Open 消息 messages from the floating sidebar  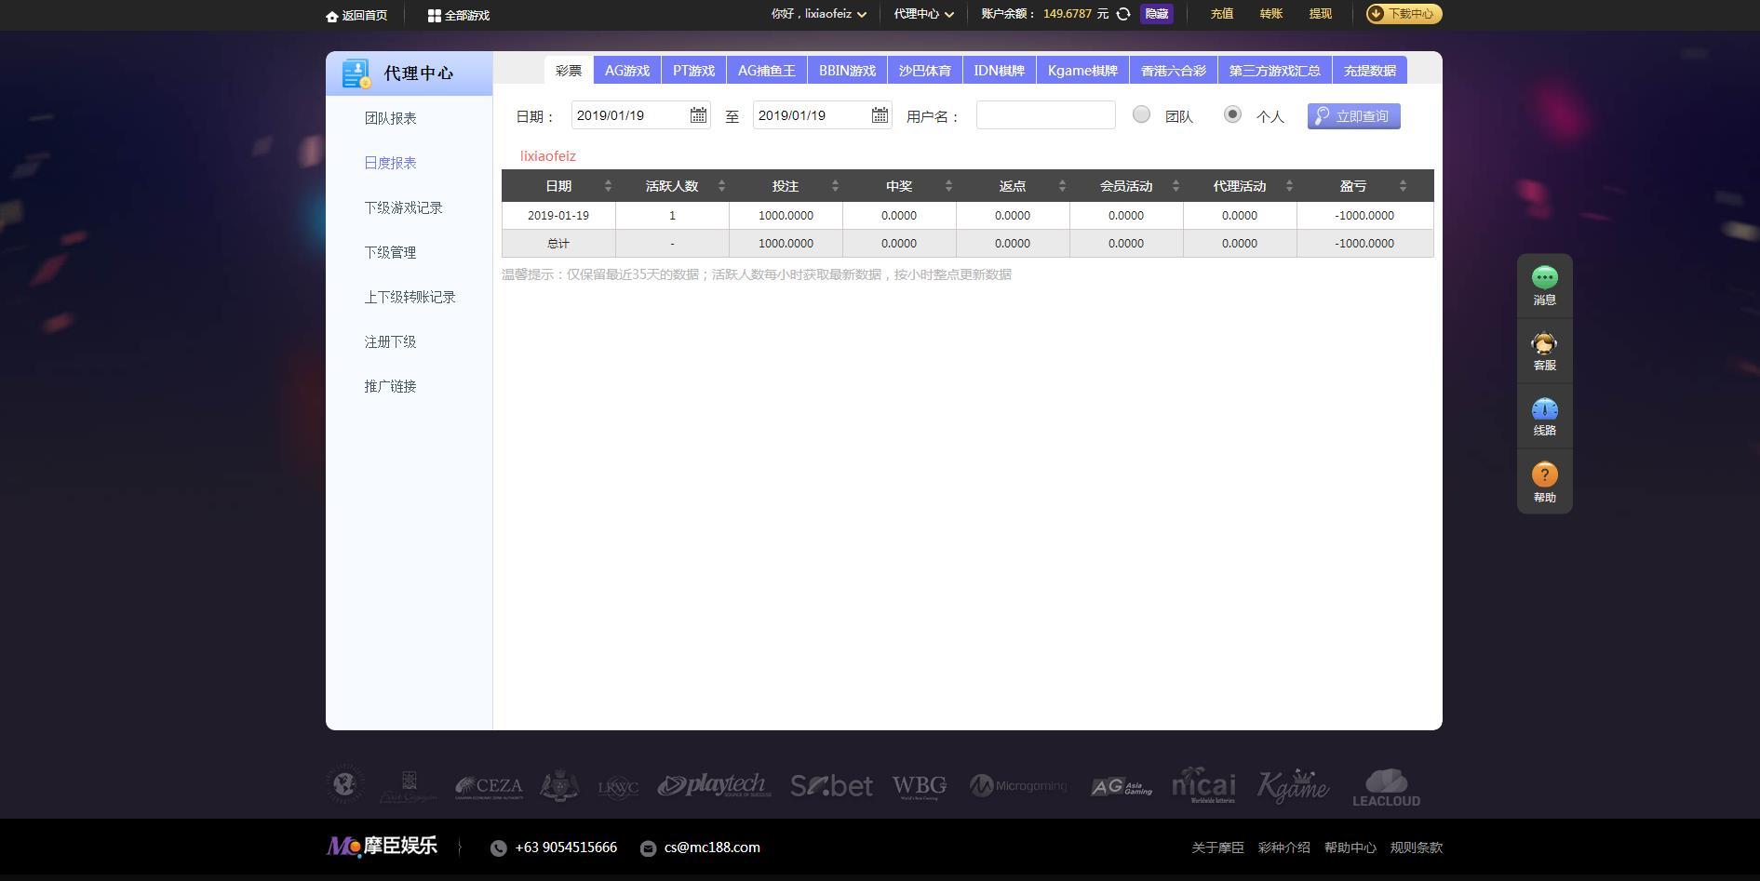click(1544, 276)
